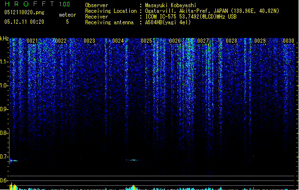The height and width of the screenshot is (190, 299).
Task: Click the yellow power peak below 0024 echo
Action: tap(134, 187)
